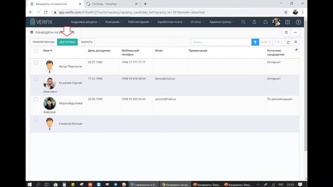Viewport: 333px width, 187px height.
Task: Bookmark this page with the star icon
Action: coord(286,12)
